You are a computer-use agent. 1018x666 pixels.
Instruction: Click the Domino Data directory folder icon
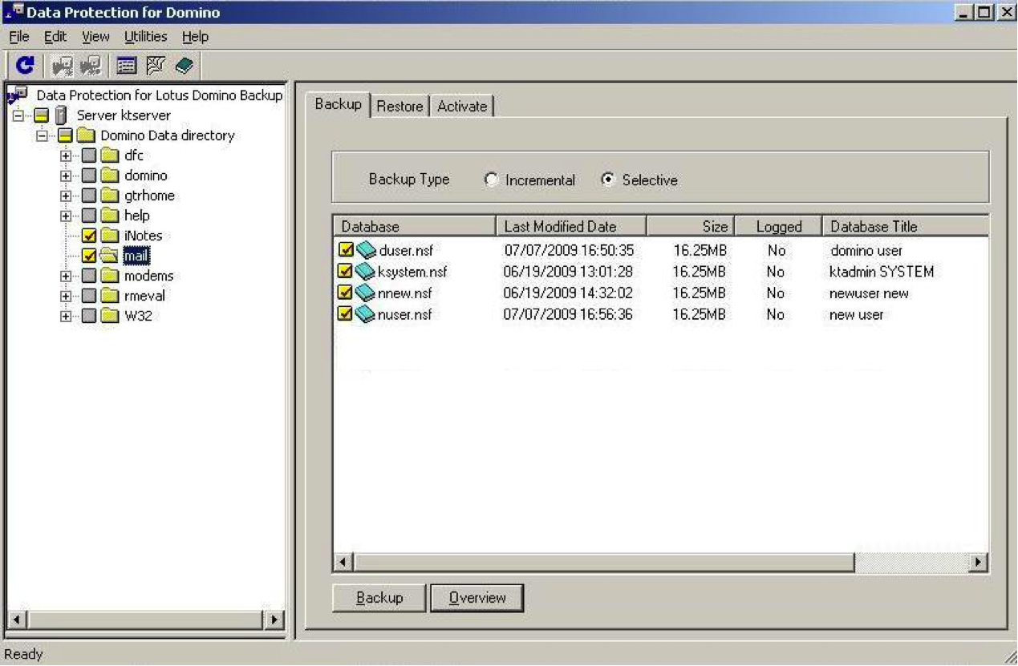click(x=86, y=135)
